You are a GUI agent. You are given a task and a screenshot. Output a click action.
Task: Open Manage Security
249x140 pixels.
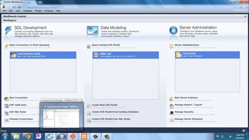click(x=184, y=112)
